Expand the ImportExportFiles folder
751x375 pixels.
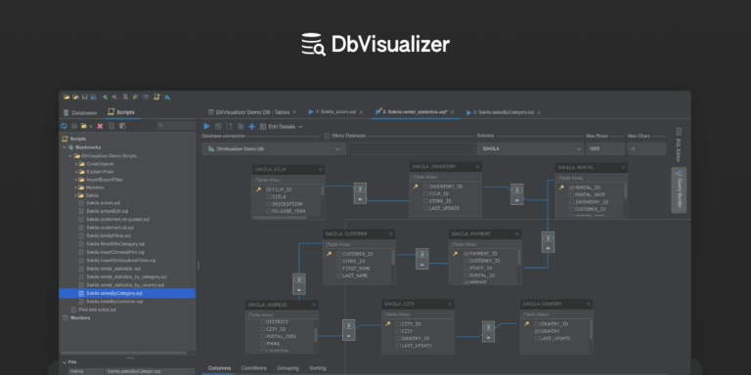point(75,180)
